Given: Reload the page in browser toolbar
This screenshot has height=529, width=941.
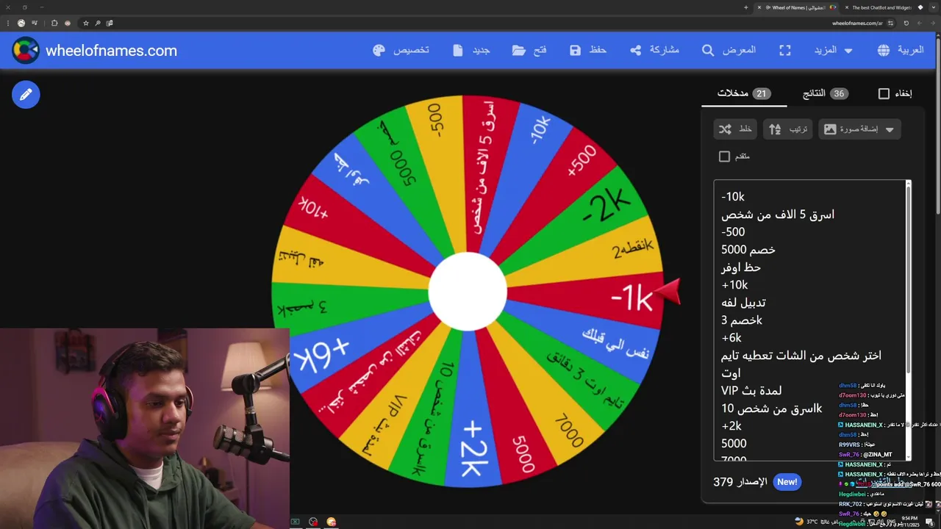Looking at the screenshot, I should coord(906,23).
